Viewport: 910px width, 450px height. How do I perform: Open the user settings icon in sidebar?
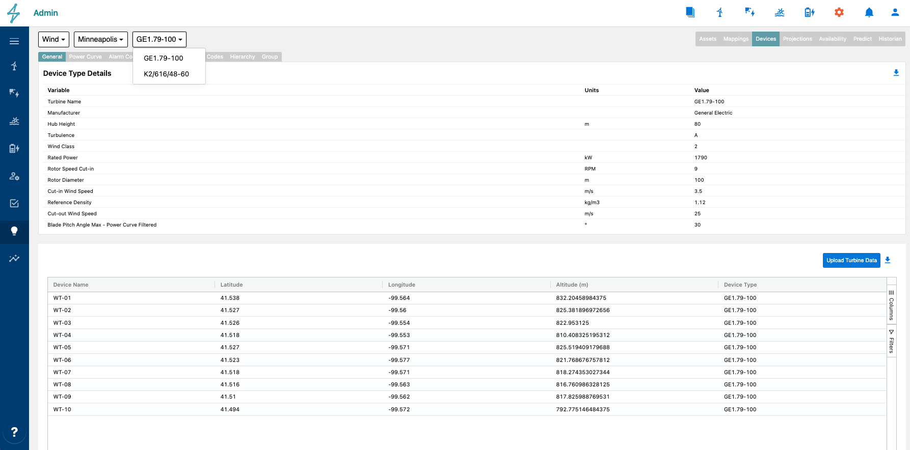[x=14, y=176]
